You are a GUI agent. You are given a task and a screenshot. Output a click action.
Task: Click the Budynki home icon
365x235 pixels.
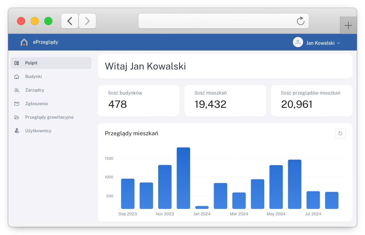pos(17,77)
